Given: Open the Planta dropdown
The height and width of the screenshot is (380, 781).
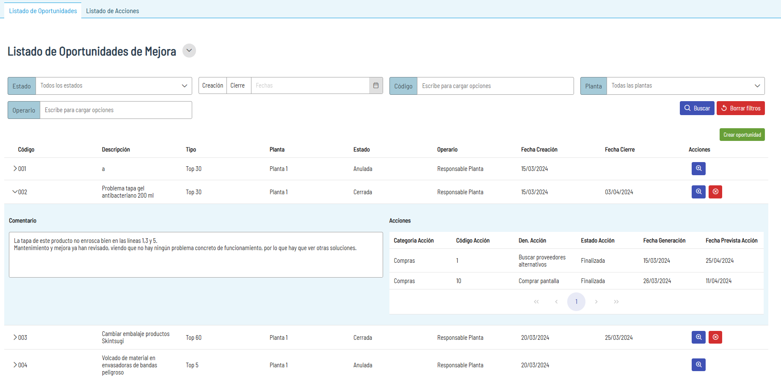Looking at the screenshot, I should pos(685,85).
